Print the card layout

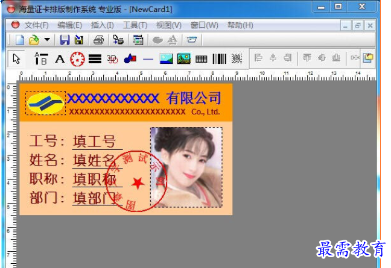tap(99, 40)
